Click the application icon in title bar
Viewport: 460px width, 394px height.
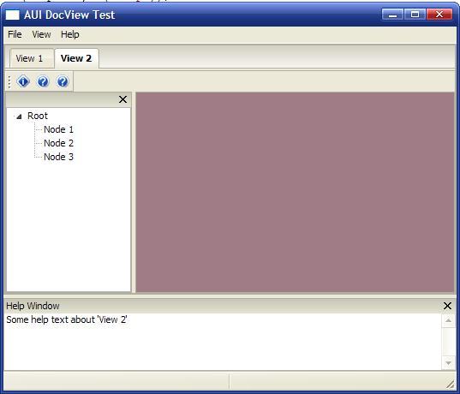(x=12, y=15)
